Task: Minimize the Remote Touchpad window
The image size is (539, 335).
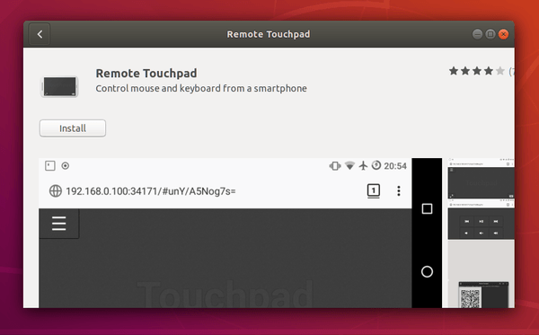Action: 477,34
